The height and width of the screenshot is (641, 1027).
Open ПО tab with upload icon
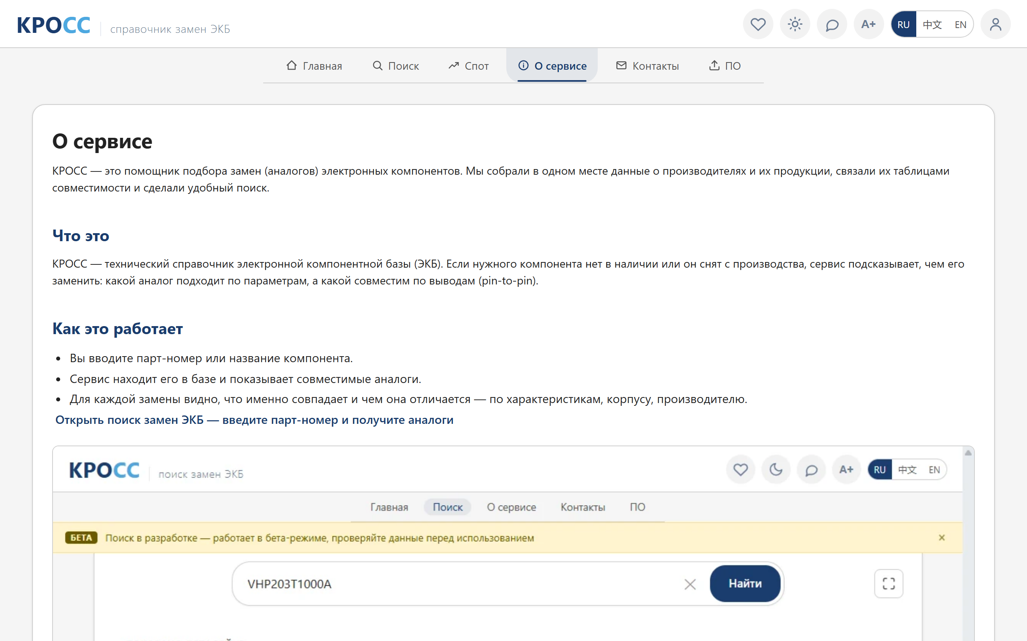pos(725,66)
